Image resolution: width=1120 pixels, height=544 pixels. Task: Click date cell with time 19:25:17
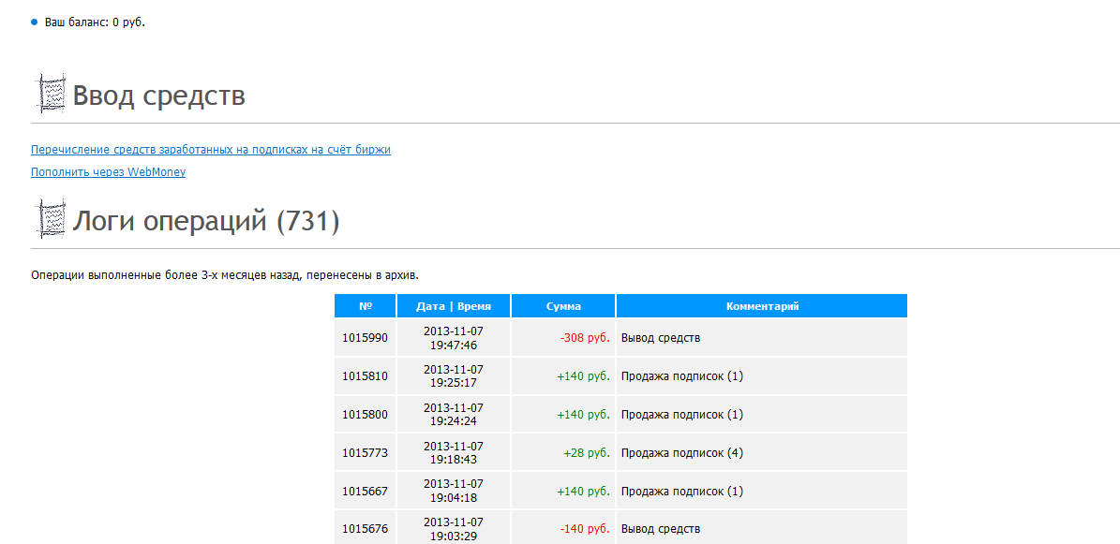tap(454, 376)
